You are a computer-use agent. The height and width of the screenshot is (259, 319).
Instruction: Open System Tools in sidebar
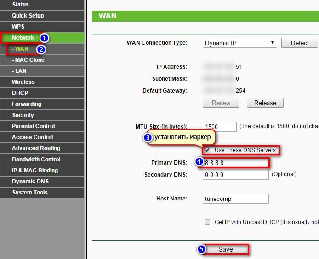pos(29,193)
